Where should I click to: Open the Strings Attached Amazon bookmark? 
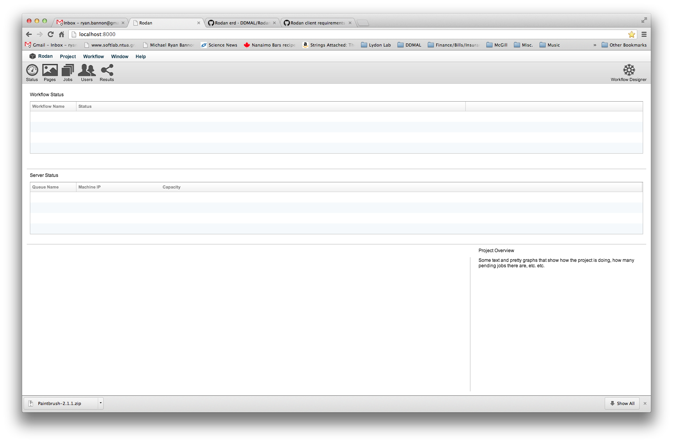click(x=328, y=45)
